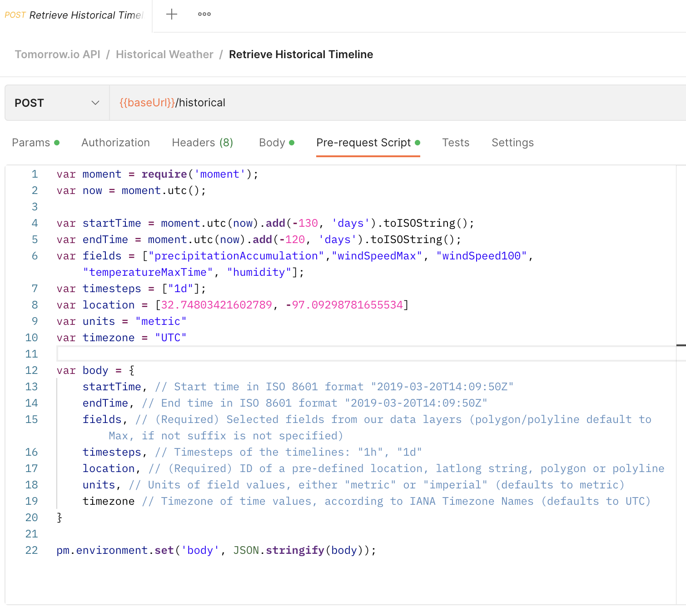Select the Headers (8) tab
686x607 pixels.
(x=202, y=143)
